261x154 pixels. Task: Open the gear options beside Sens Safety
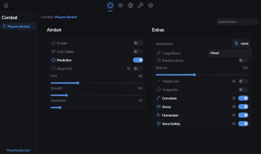tap(234, 124)
